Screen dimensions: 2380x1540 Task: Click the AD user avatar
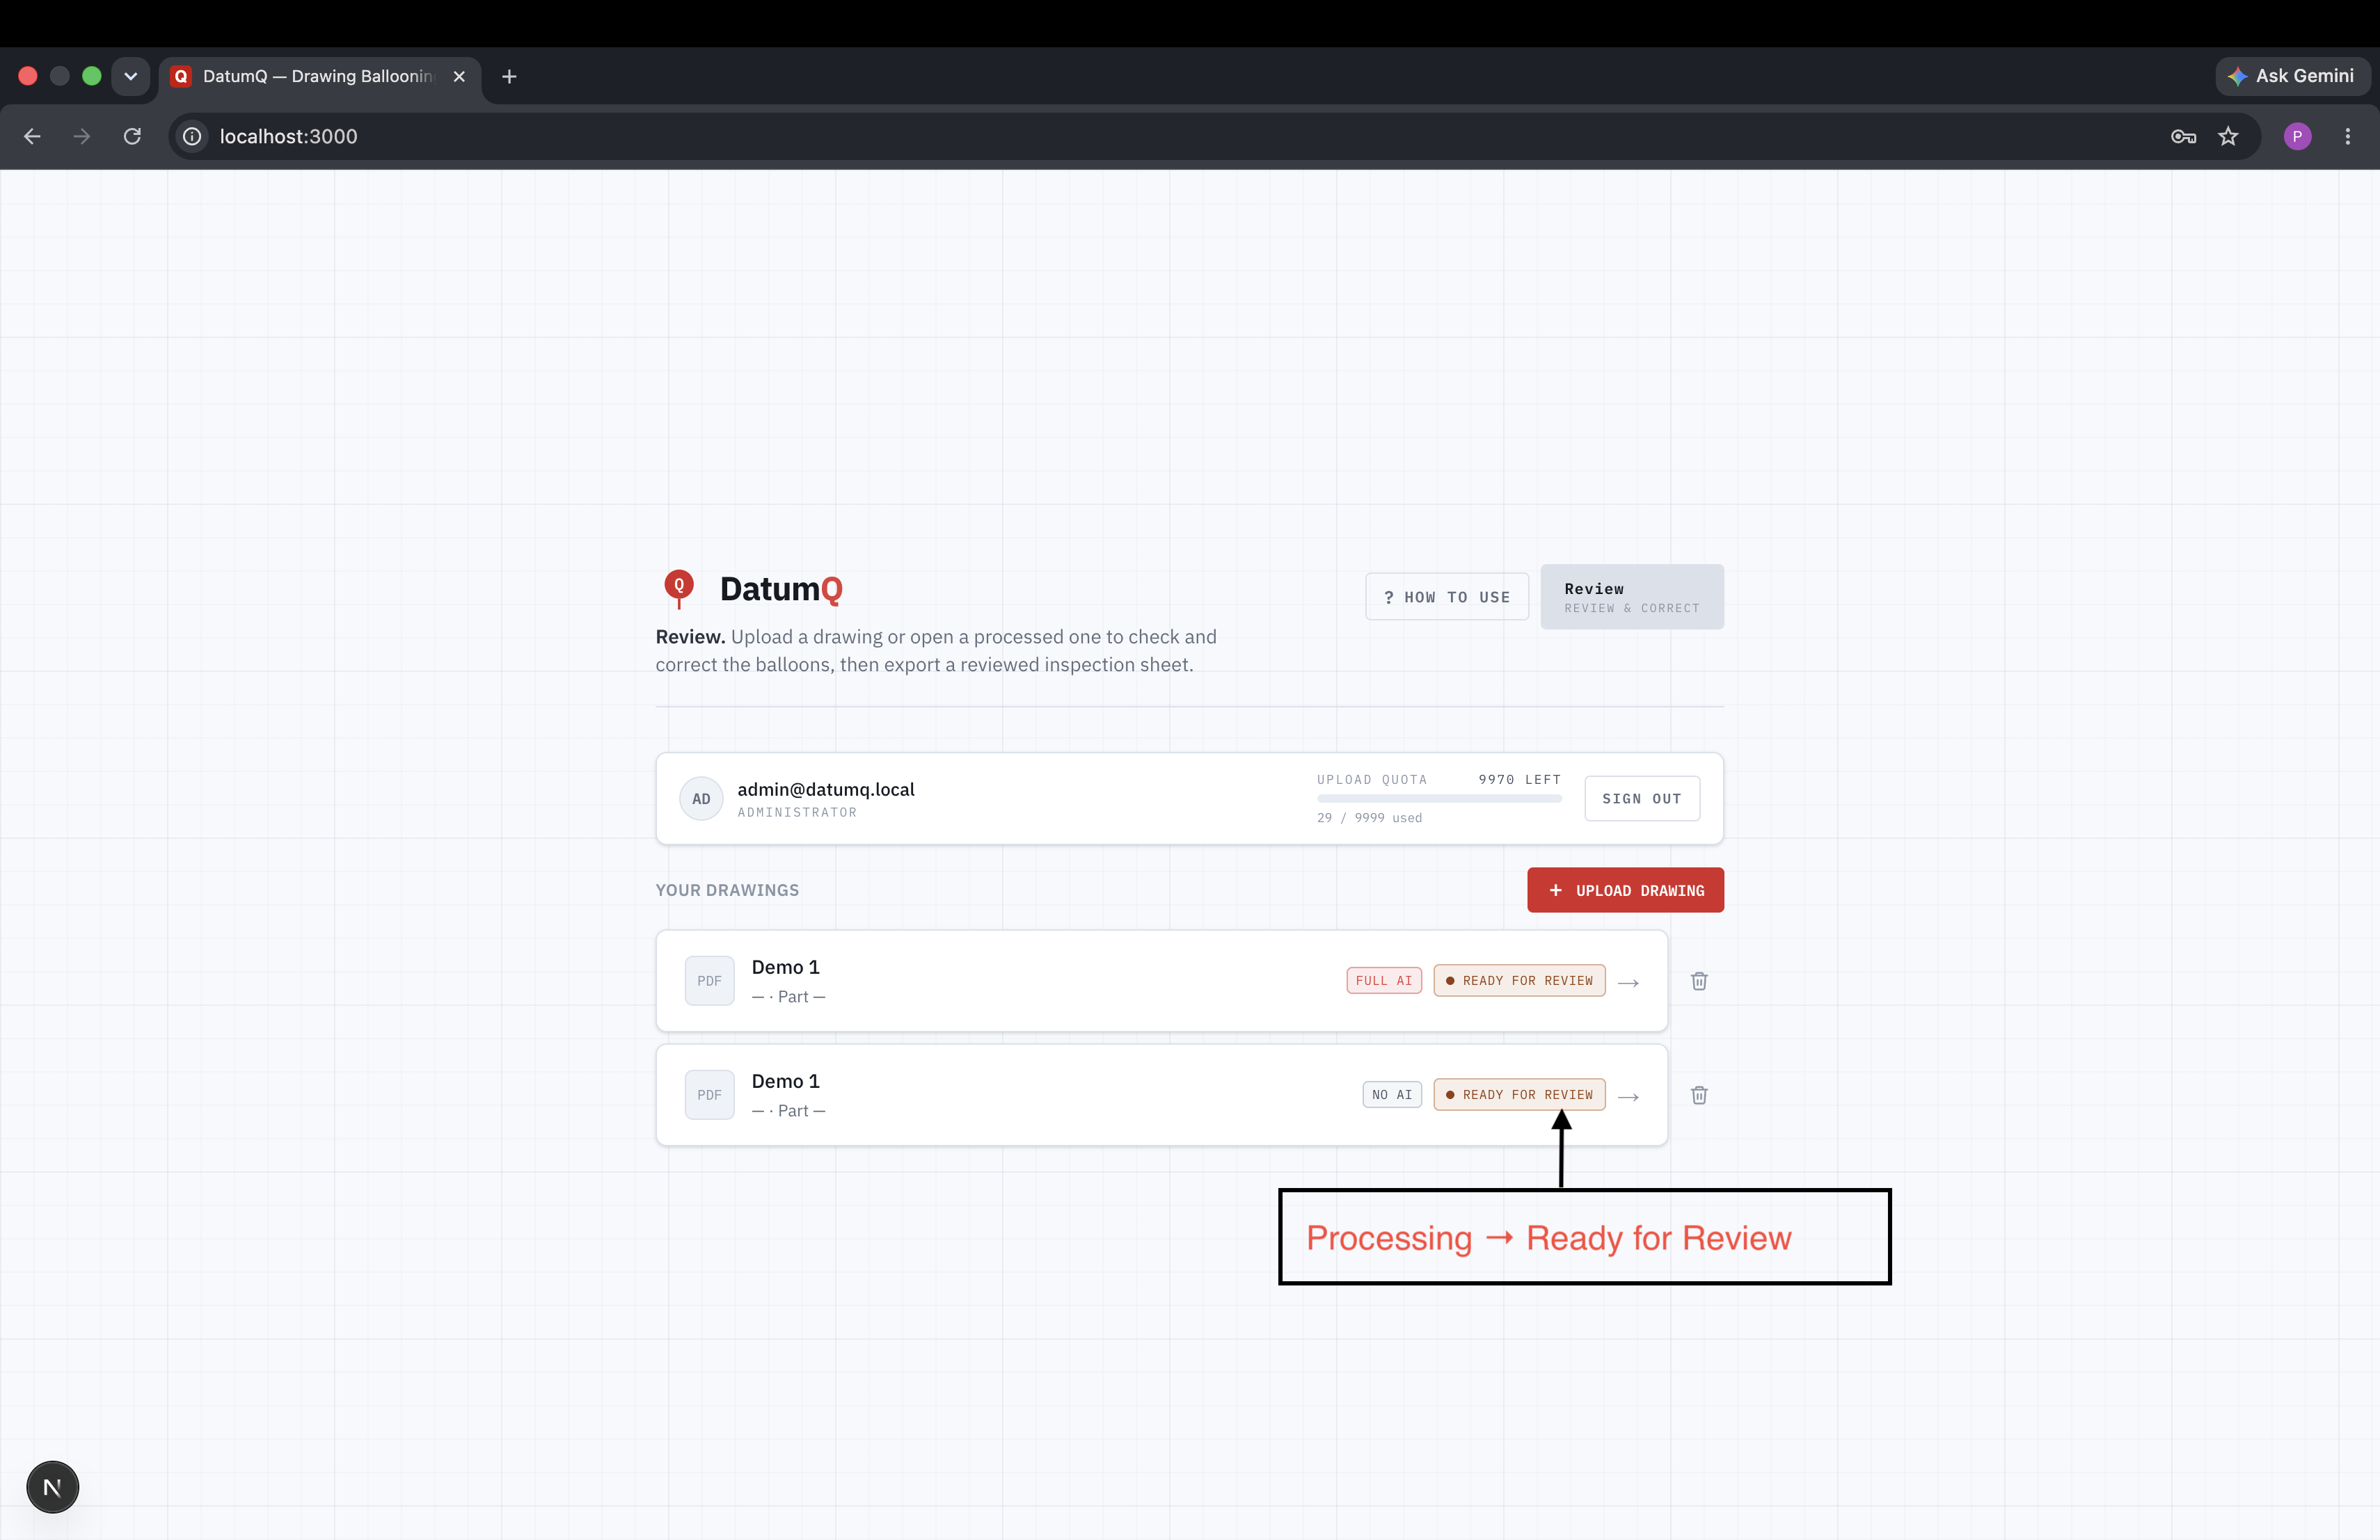(701, 799)
